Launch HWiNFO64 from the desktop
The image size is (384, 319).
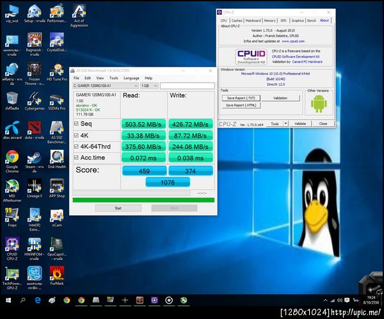[x=35, y=249]
